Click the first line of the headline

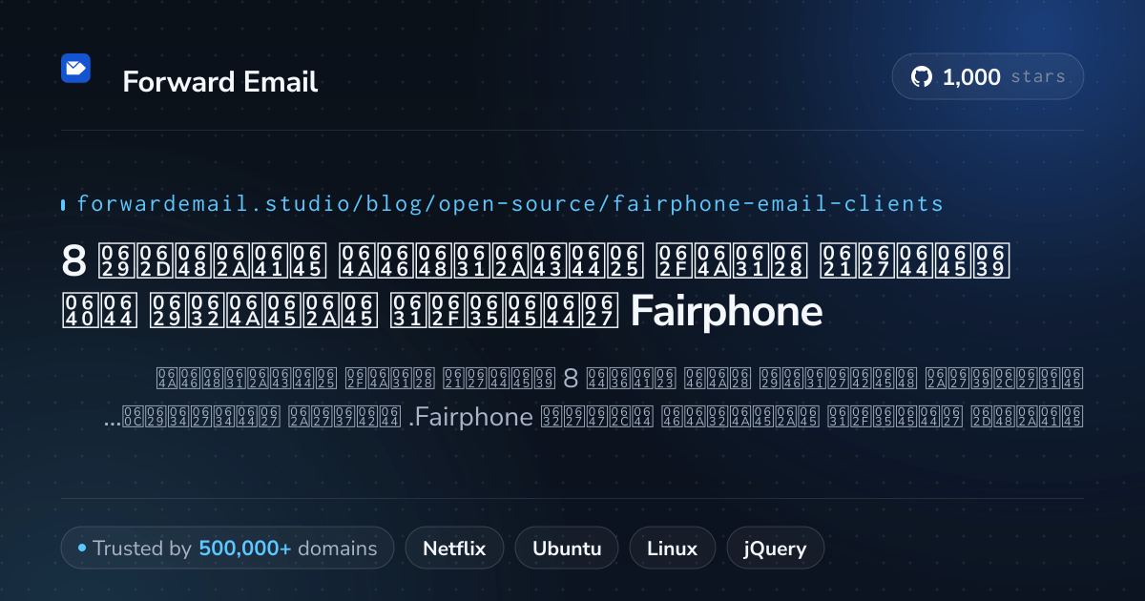pos(536,260)
